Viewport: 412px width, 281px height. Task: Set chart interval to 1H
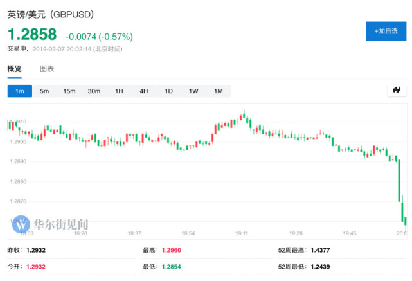point(119,91)
